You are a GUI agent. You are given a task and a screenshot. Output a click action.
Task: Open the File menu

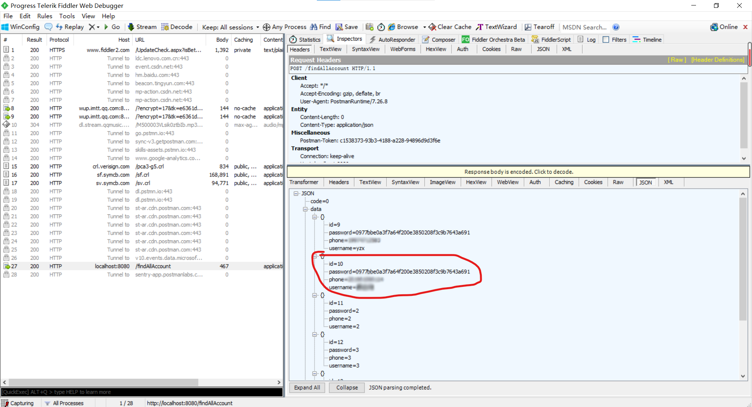(x=8, y=16)
